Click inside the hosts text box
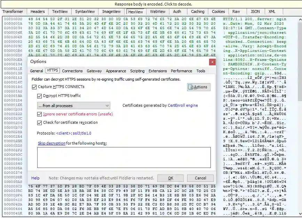This screenshot has width=302, height=218. click(x=124, y=157)
